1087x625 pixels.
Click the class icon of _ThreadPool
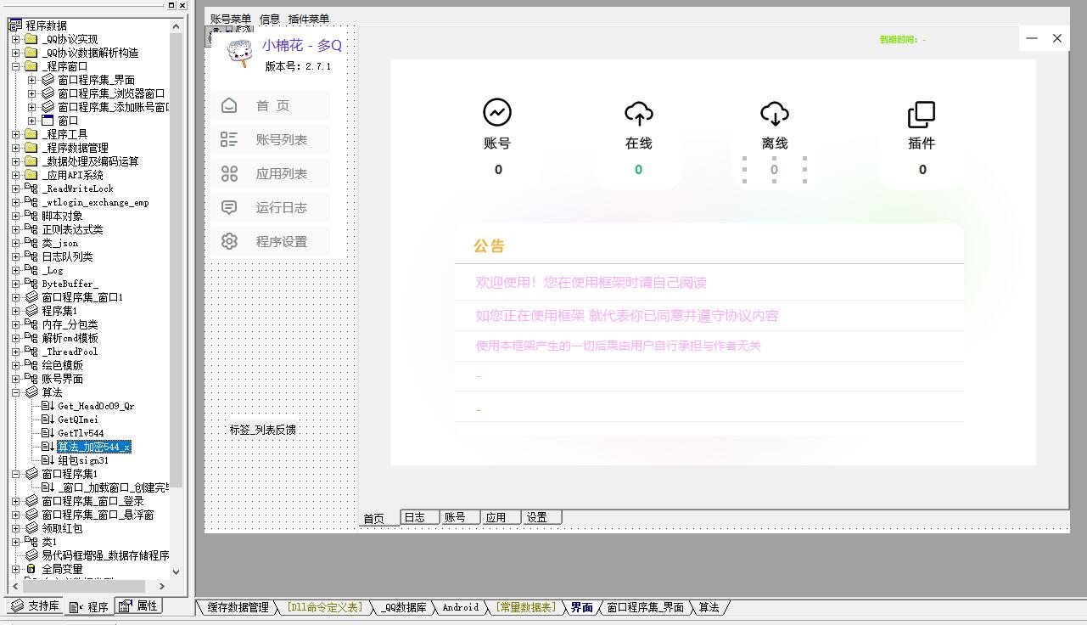click(x=31, y=352)
